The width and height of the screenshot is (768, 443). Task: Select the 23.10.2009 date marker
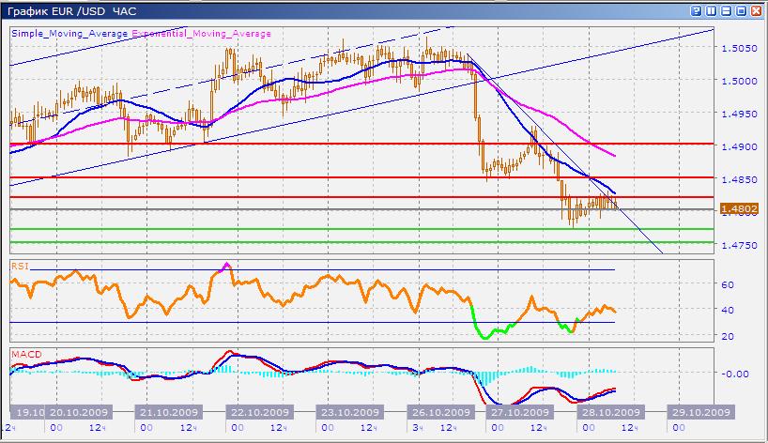[348, 412]
